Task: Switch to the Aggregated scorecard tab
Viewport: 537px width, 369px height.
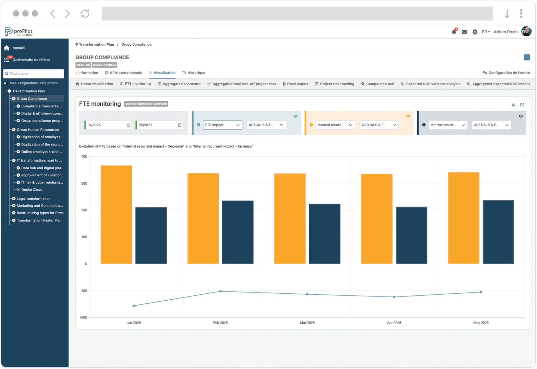Action: [179, 84]
